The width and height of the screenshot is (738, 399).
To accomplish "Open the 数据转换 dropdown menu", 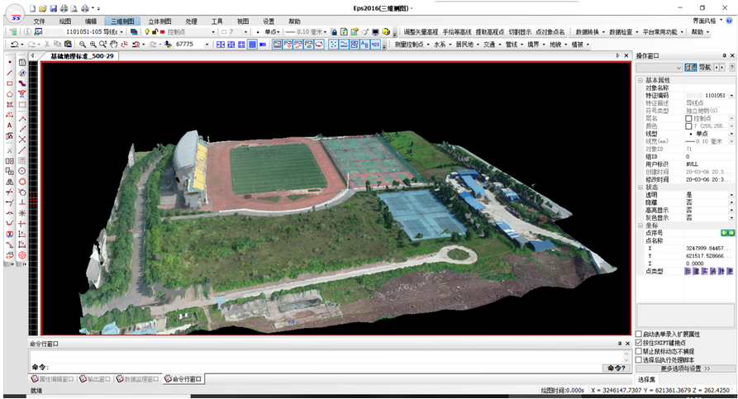I will click(590, 32).
